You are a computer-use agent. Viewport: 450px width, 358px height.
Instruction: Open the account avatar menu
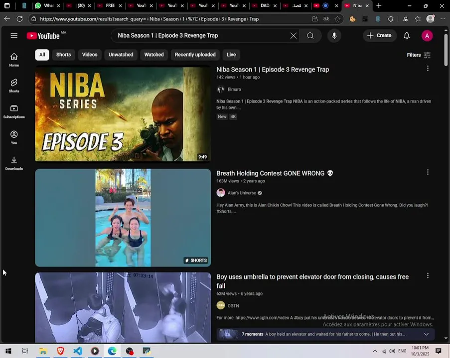(x=427, y=36)
